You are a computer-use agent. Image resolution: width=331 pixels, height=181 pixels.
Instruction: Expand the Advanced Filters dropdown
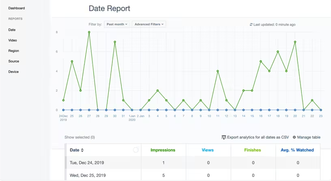149,24
